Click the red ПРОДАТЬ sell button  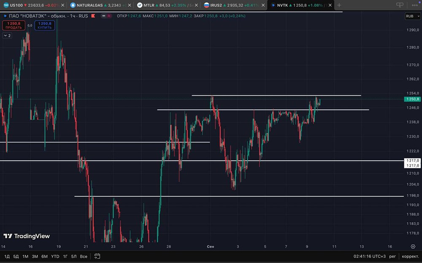click(x=14, y=26)
